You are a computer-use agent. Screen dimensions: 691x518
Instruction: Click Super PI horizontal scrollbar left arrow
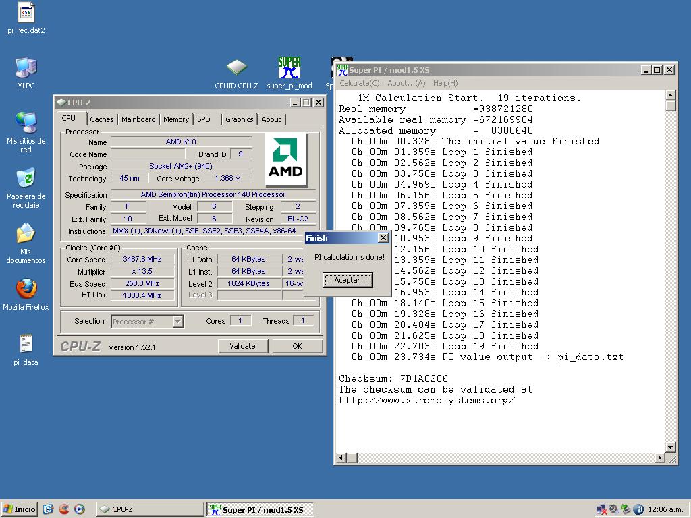click(341, 458)
